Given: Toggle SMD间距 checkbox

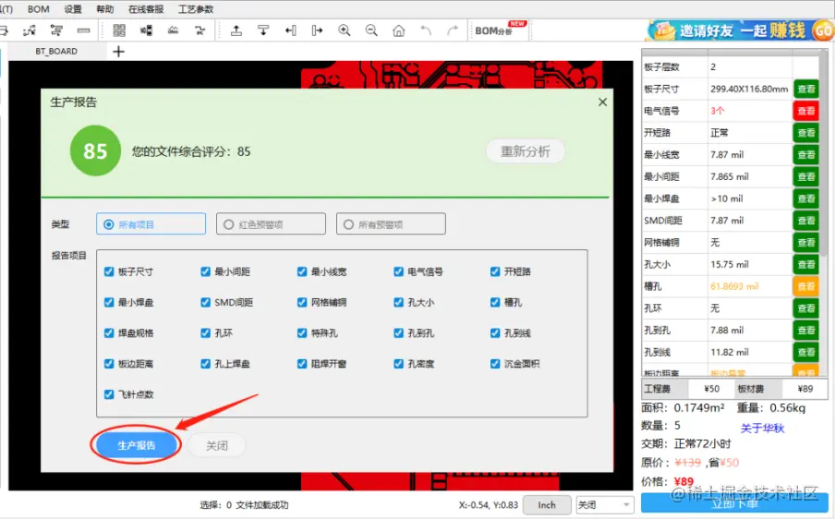Looking at the screenshot, I should click(206, 302).
